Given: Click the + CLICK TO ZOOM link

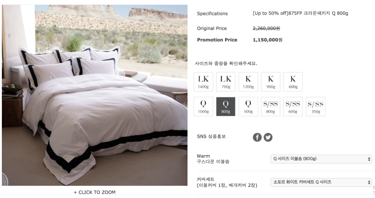Looking at the screenshot, I should click(95, 192).
